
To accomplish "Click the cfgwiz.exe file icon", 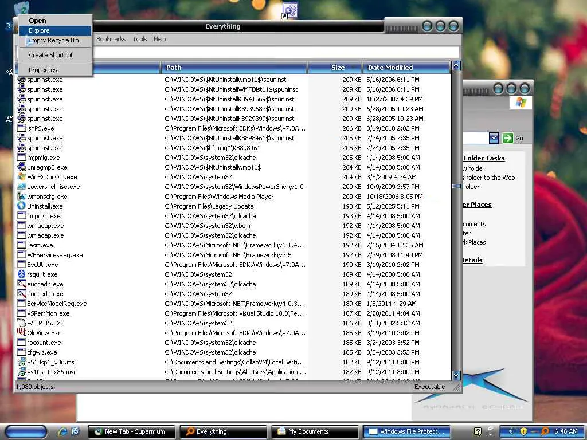I will 21,352.
